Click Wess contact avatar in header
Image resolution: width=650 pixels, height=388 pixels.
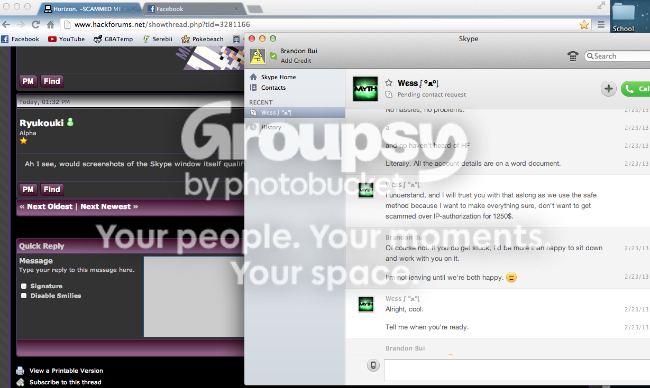pos(365,89)
